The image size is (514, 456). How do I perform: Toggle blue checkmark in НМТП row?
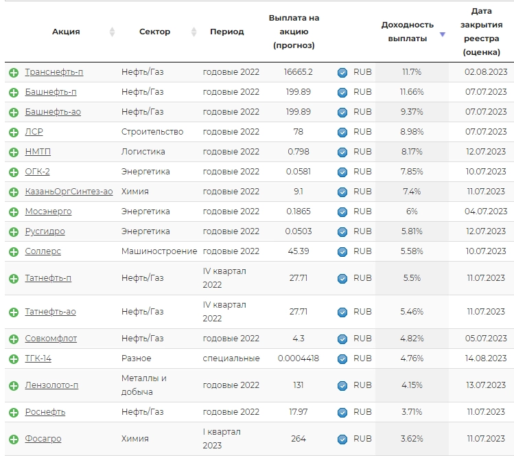click(x=342, y=152)
